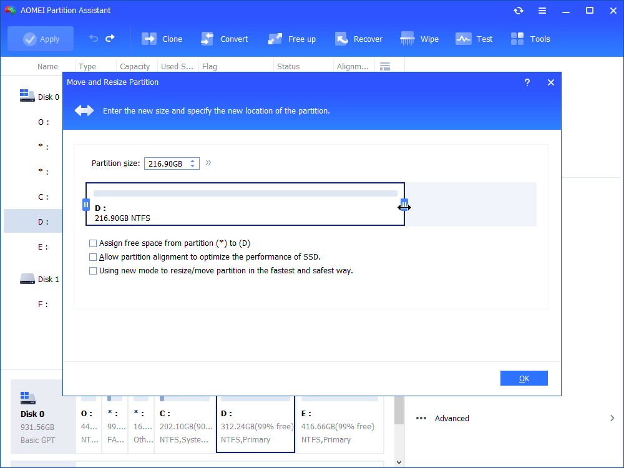Enable Assign free space from partition

pyautogui.click(x=93, y=243)
